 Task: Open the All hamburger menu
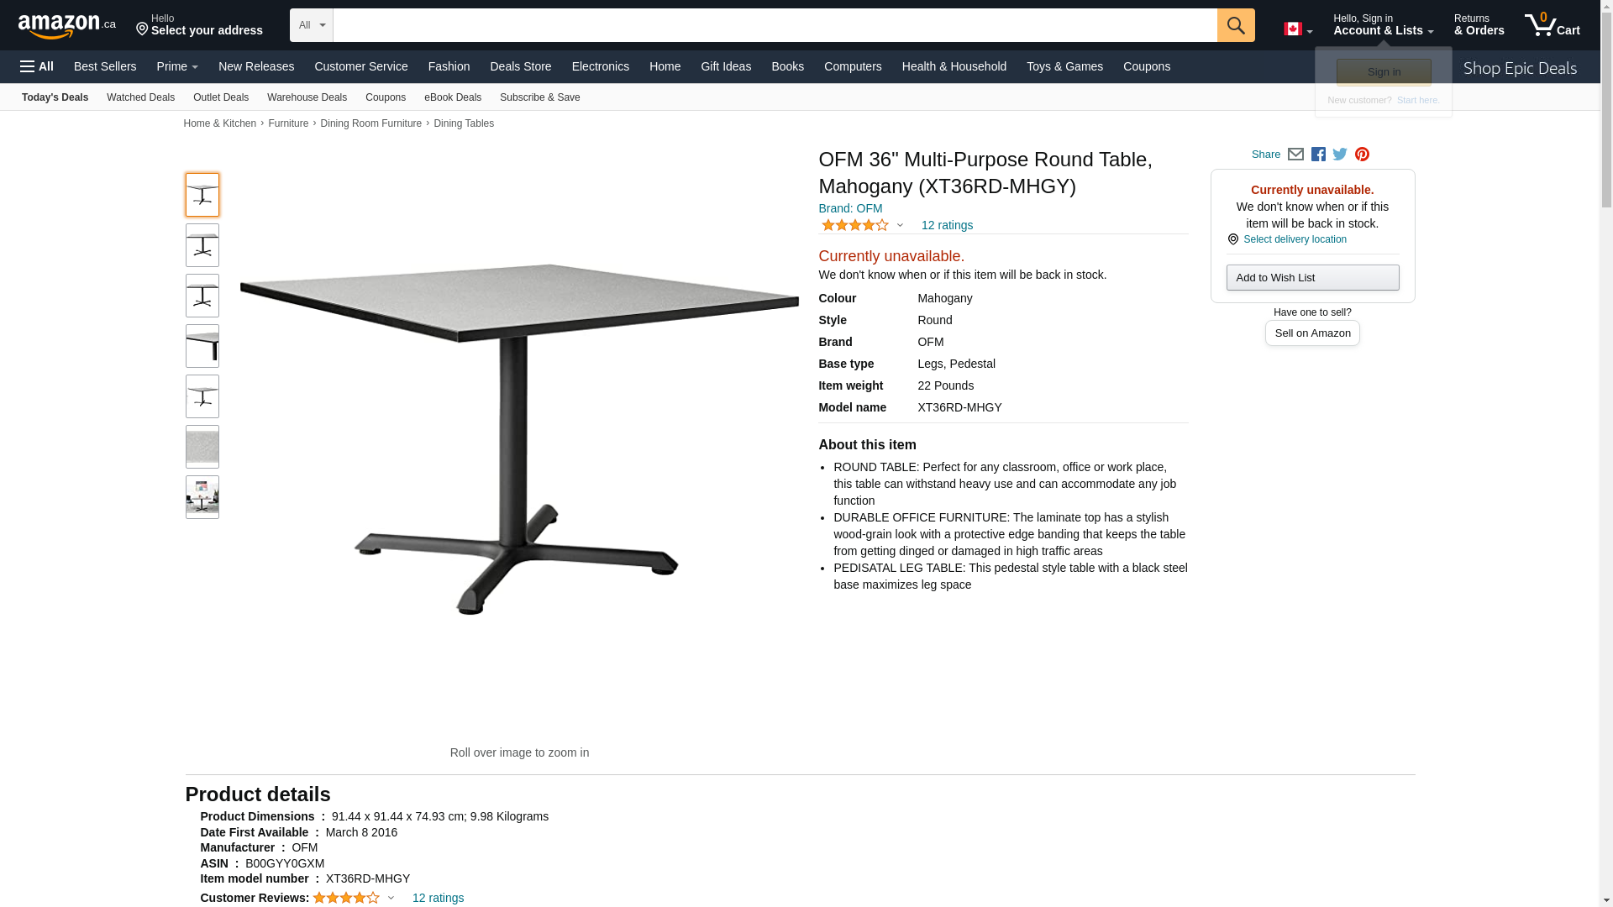[x=37, y=66]
